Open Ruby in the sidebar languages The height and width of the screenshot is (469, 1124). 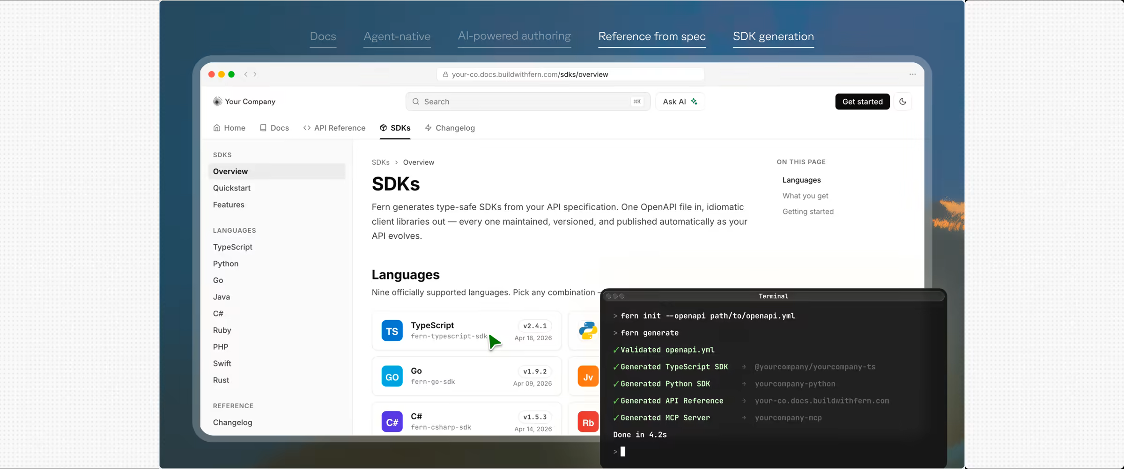point(222,330)
